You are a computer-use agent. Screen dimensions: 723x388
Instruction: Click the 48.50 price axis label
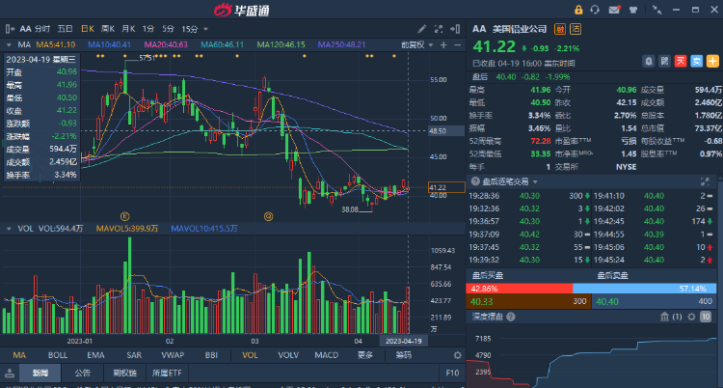pos(446,131)
